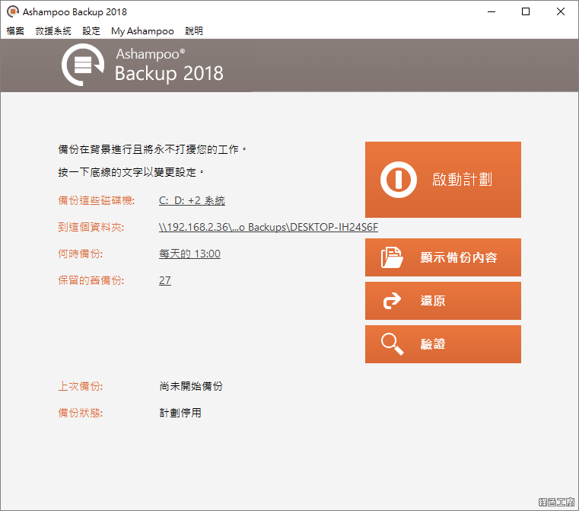The image size is (579, 511).
Task: Minimize the Ashampoo Backup window
Action: point(492,12)
